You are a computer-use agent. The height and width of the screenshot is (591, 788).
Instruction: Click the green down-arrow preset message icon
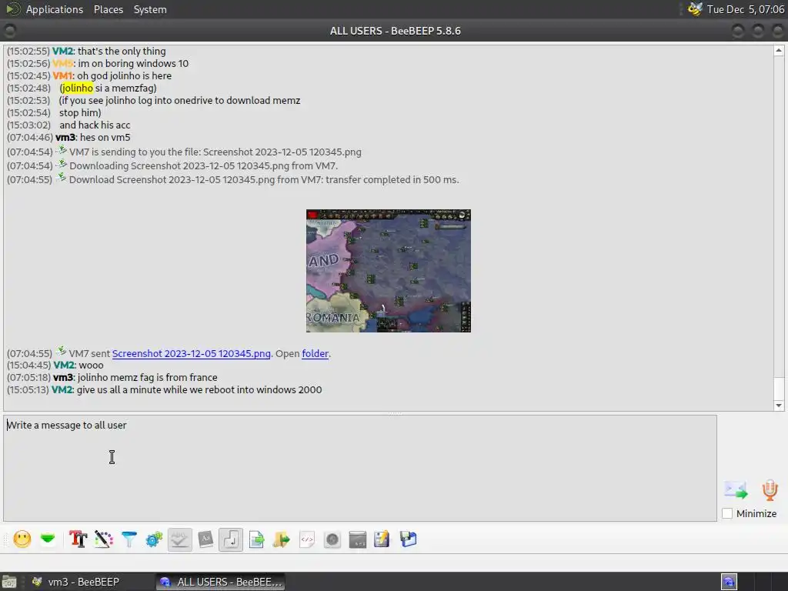(x=48, y=539)
